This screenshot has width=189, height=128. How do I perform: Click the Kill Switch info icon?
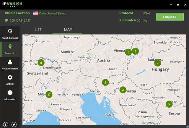pyautogui.click(x=139, y=20)
